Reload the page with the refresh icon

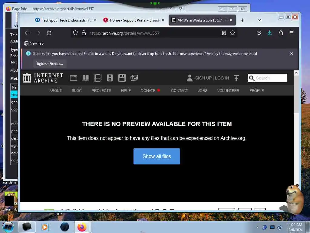click(49, 33)
